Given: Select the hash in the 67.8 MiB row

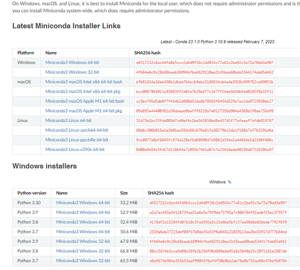Looking at the screenshot, I should 218,241.
